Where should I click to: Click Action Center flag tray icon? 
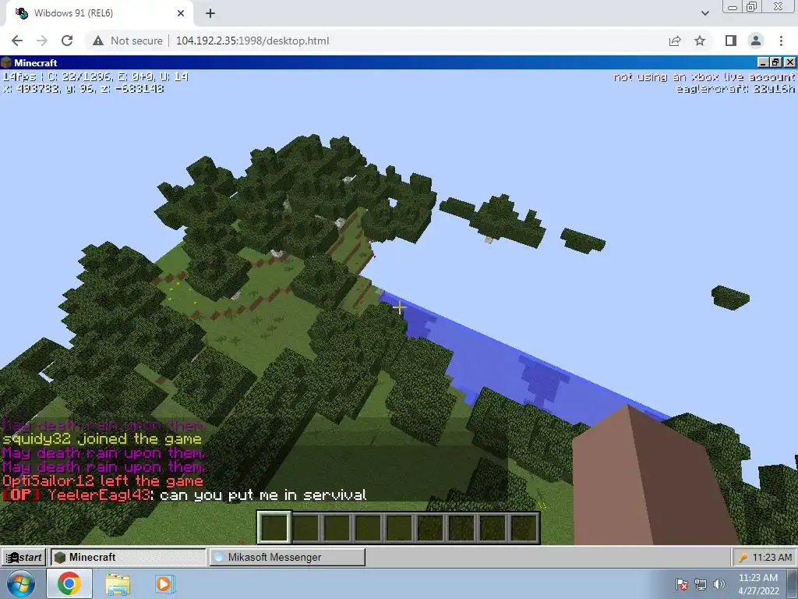click(x=681, y=584)
